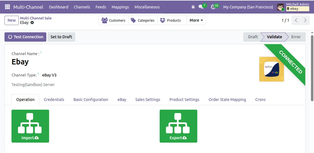Expand the More dropdown

coord(196,20)
